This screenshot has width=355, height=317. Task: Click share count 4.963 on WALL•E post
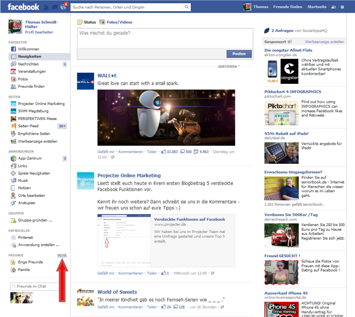[201, 152]
